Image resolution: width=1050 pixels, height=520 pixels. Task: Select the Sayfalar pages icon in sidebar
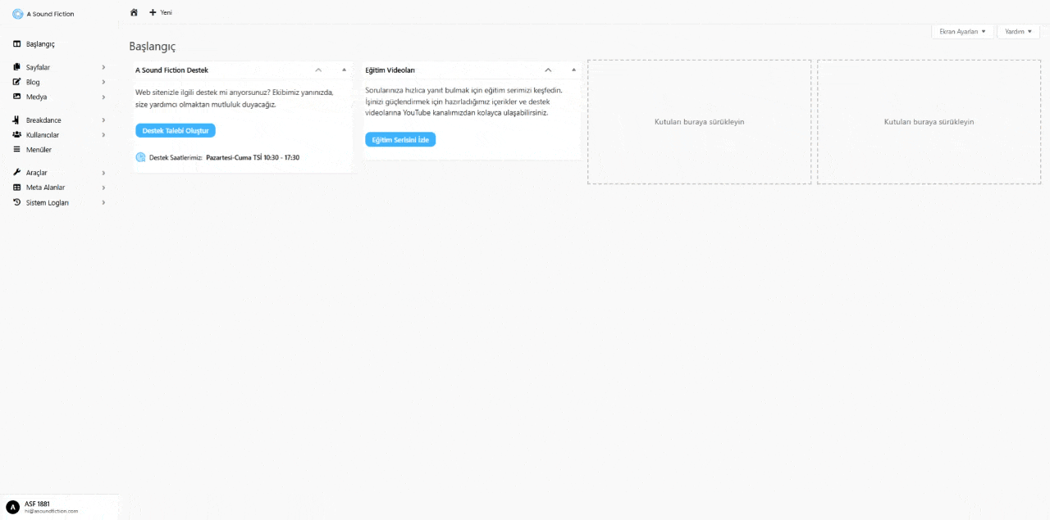[17, 67]
